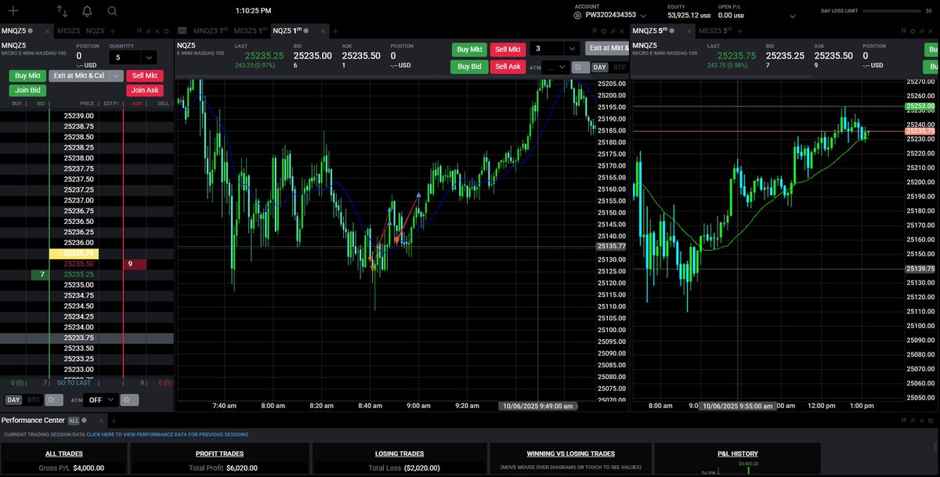940x477 pixels.
Task: Open the notifications bell icon
Action: (x=87, y=11)
